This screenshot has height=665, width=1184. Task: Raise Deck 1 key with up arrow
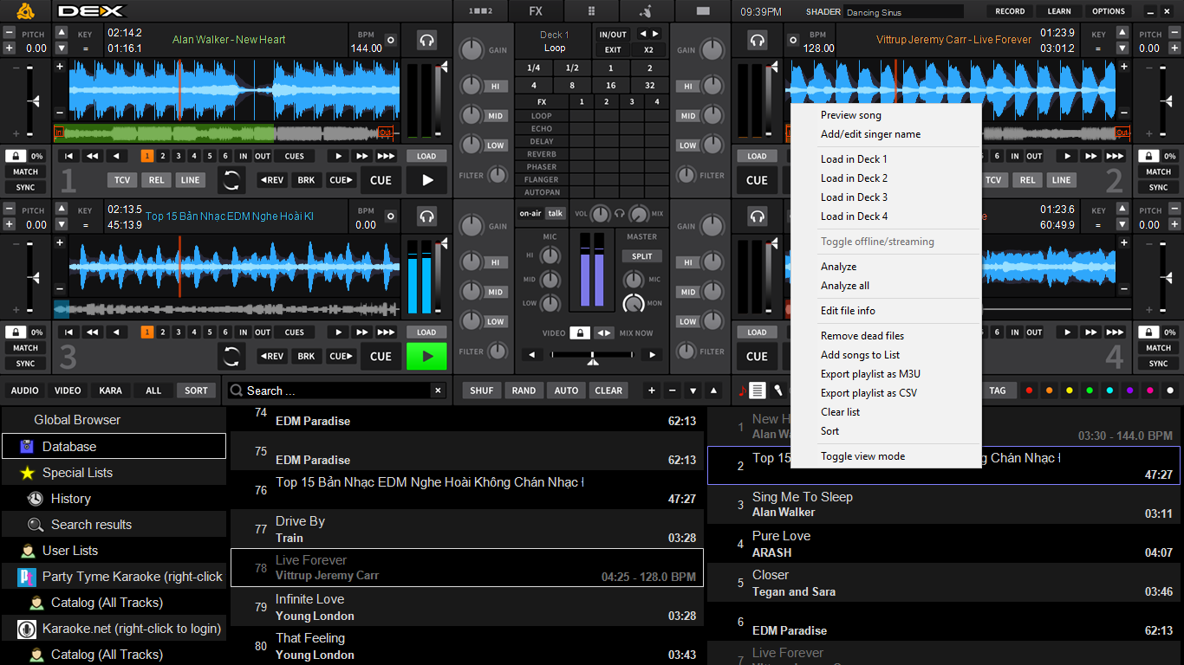(61, 33)
